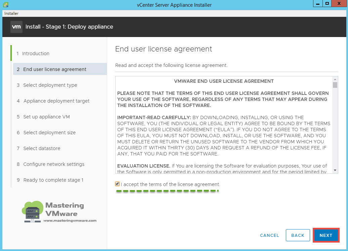Minimize the installer window

point(318,4)
